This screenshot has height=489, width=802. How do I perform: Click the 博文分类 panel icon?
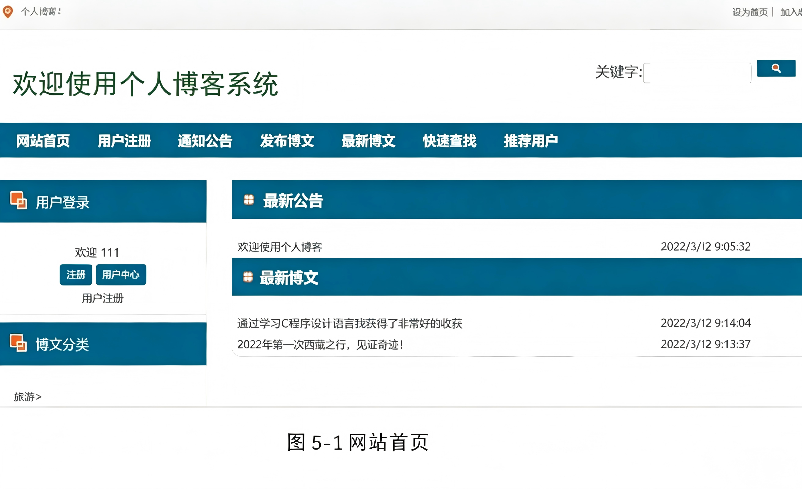click(x=18, y=343)
